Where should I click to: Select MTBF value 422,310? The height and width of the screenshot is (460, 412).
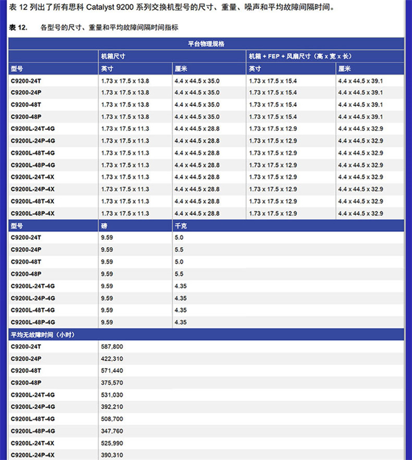pos(113,359)
